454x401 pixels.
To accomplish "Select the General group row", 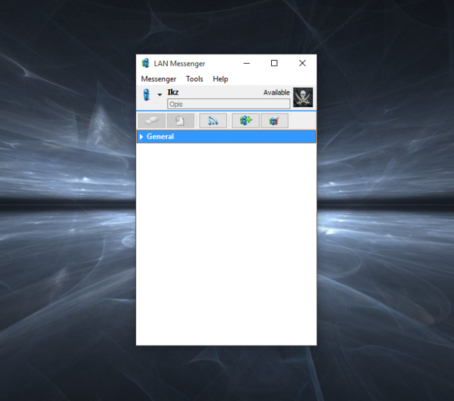I will (x=226, y=137).
